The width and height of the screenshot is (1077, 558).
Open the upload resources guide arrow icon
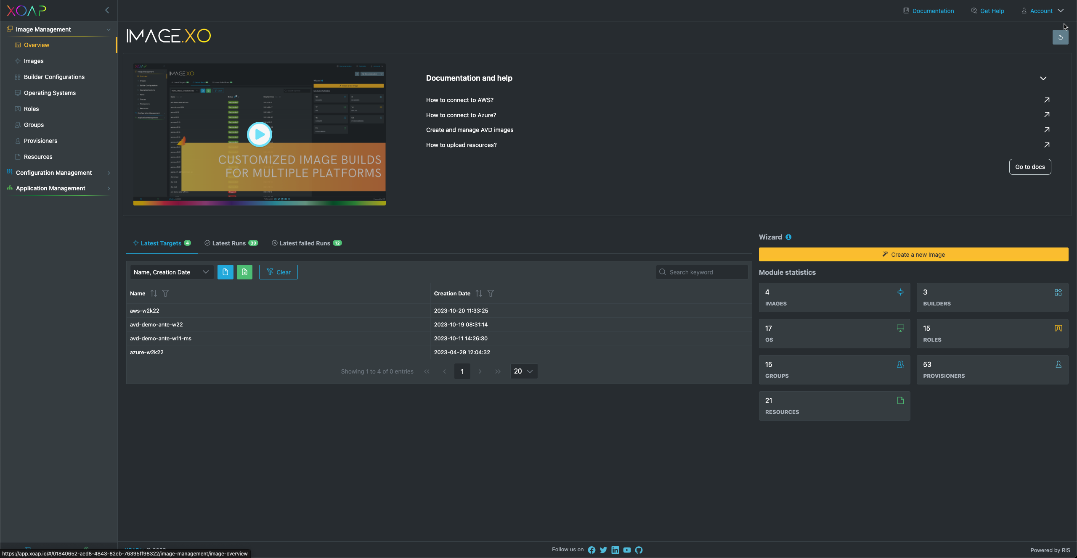coord(1047,145)
